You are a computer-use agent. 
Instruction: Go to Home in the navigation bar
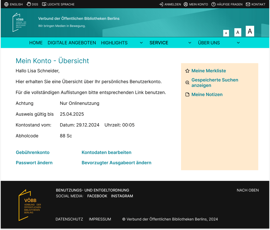click(36, 43)
